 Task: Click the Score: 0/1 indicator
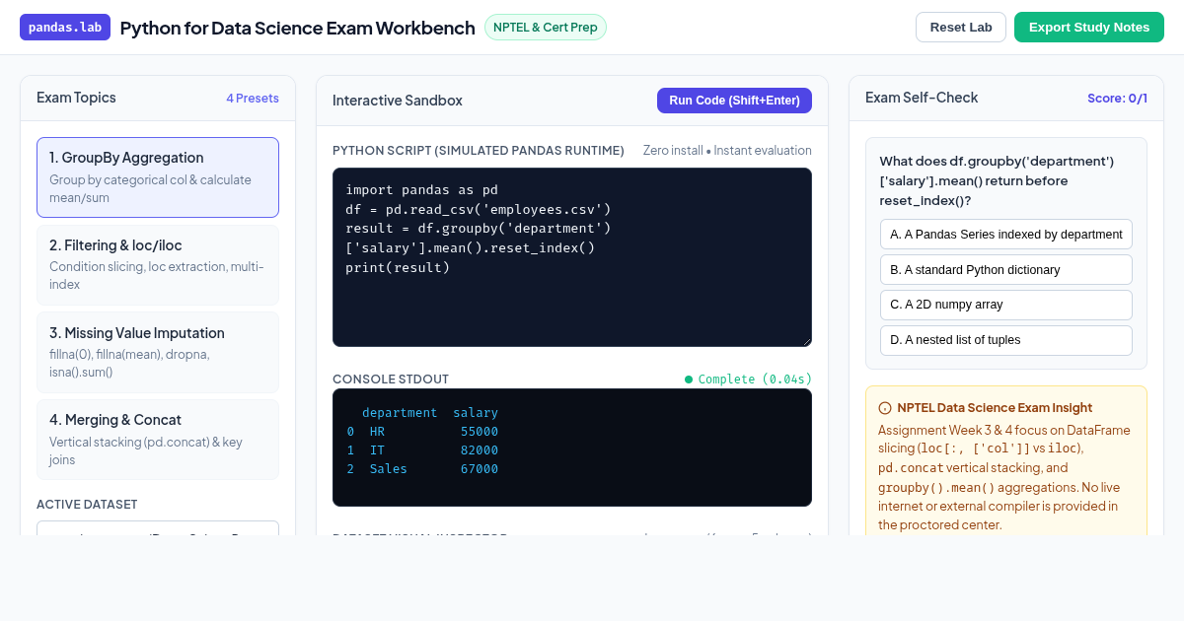pos(1117,99)
